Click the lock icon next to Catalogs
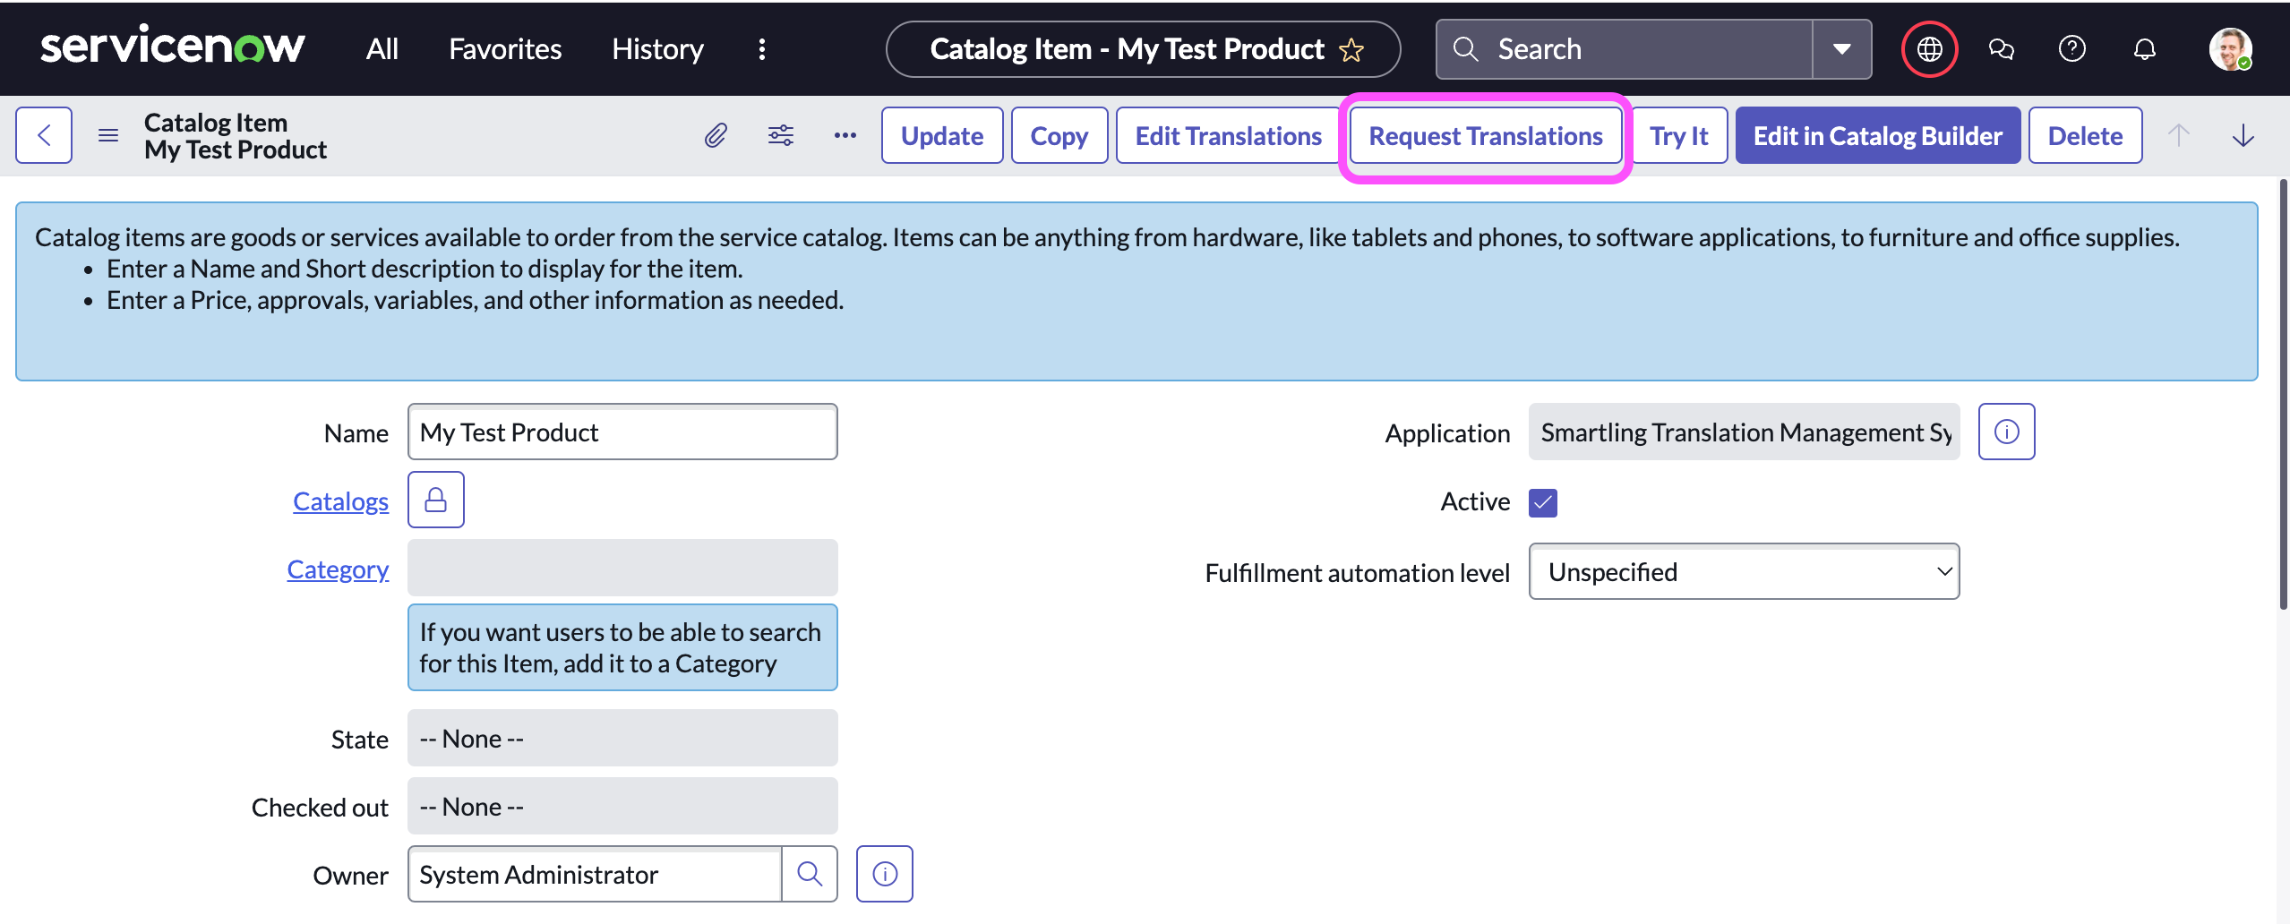The image size is (2290, 924). tap(435, 500)
